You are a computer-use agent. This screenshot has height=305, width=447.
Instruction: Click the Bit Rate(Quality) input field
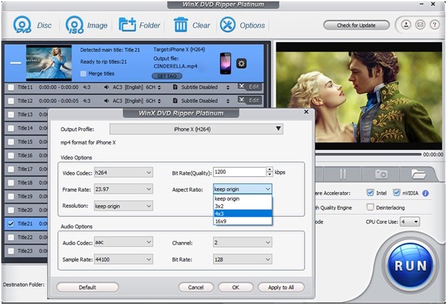(240, 172)
